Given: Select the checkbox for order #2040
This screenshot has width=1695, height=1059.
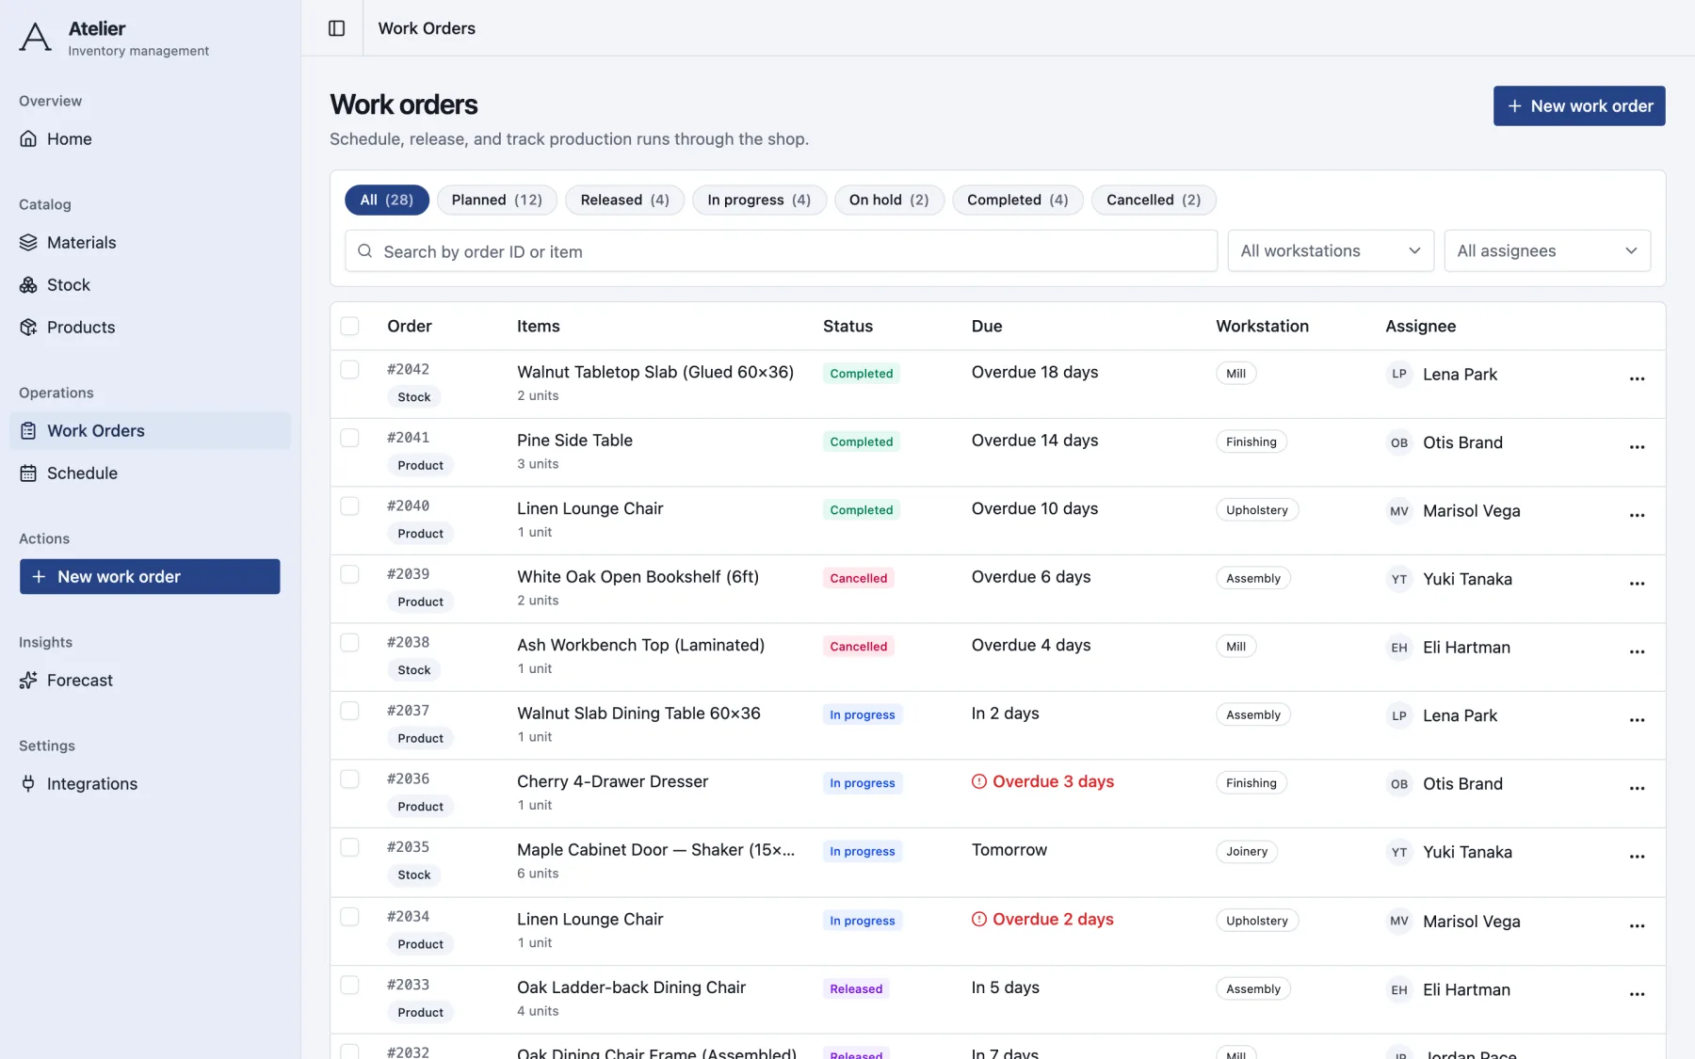Looking at the screenshot, I should 349,505.
